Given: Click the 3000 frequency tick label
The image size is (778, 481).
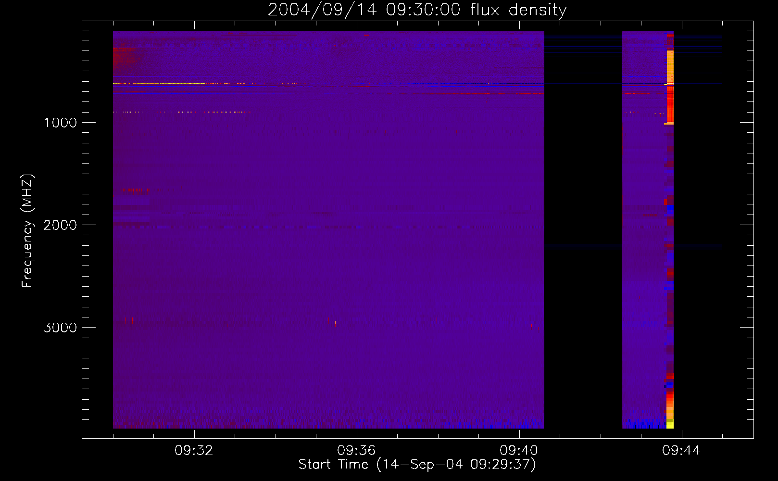Looking at the screenshot, I should (60, 328).
